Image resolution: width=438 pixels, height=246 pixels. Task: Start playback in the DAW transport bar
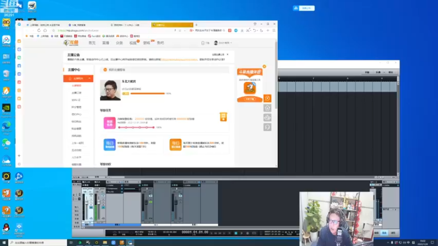pyautogui.click(x=241, y=233)
